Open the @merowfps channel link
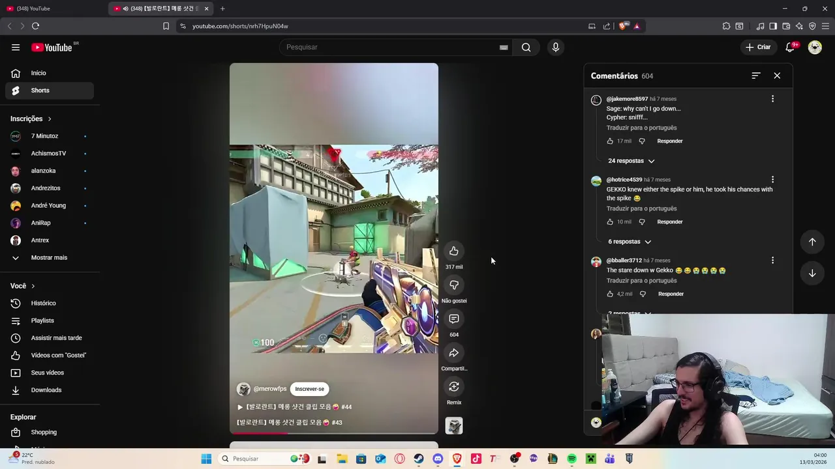 pyautogui.click(x=269, y=389)
